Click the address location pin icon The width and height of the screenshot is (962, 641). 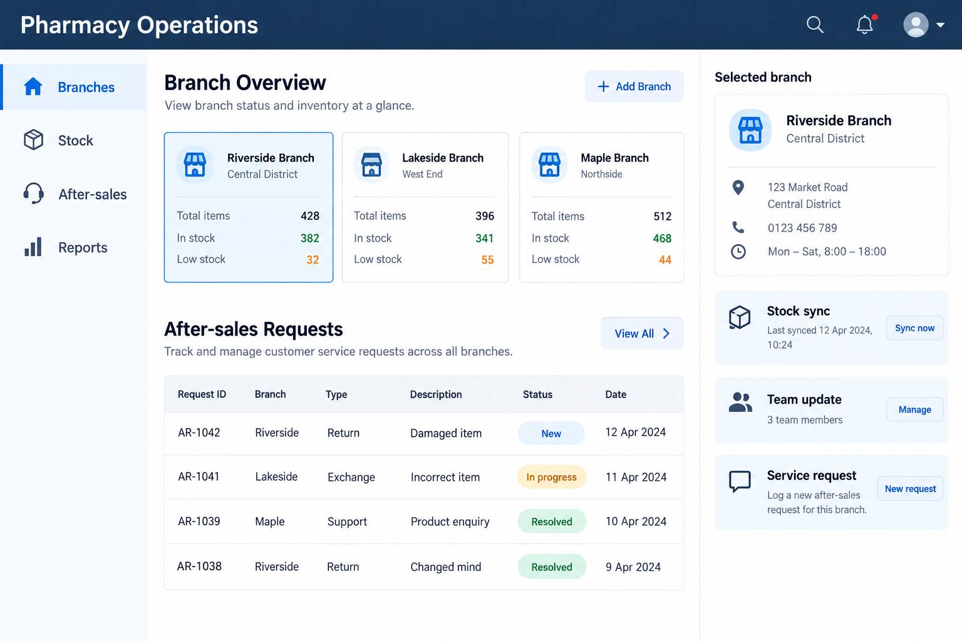point(738,187)
